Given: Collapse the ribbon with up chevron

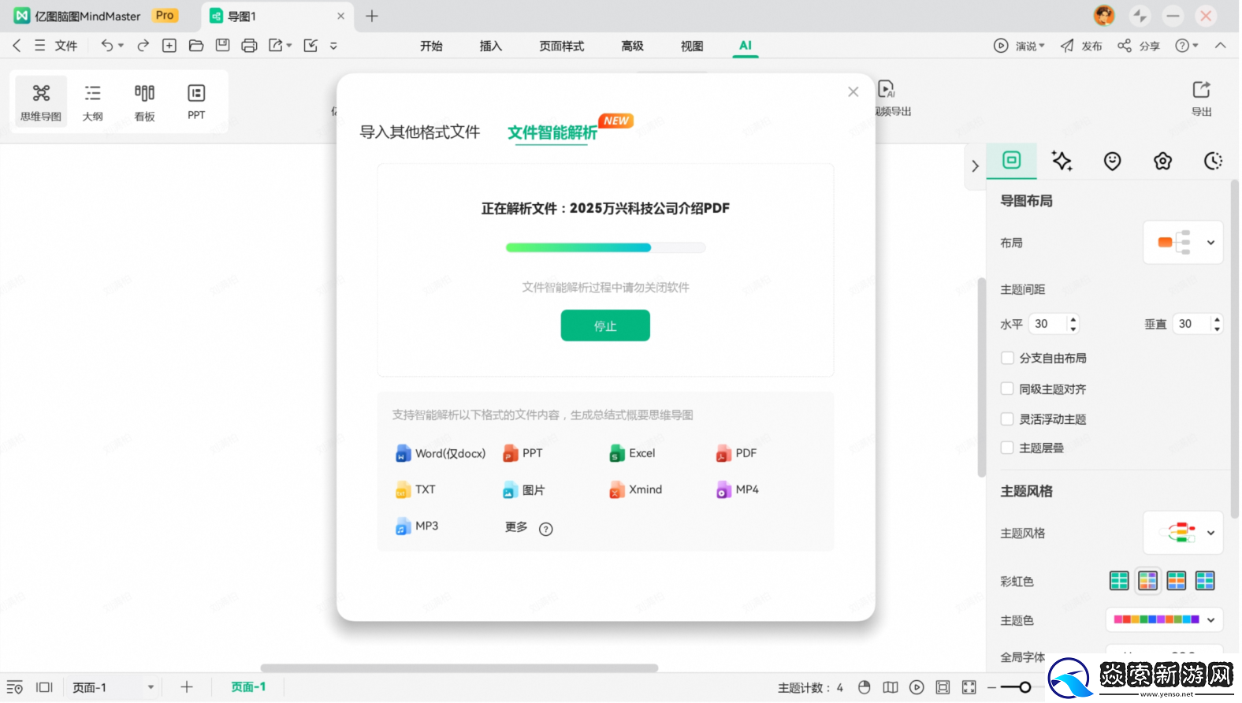Looking at the screenshot, I should tap(1220, 46).
